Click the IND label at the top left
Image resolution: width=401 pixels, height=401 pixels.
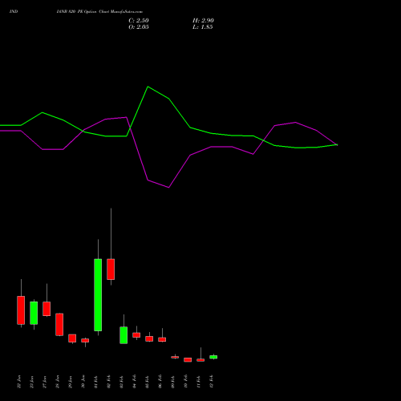(14, 11)
